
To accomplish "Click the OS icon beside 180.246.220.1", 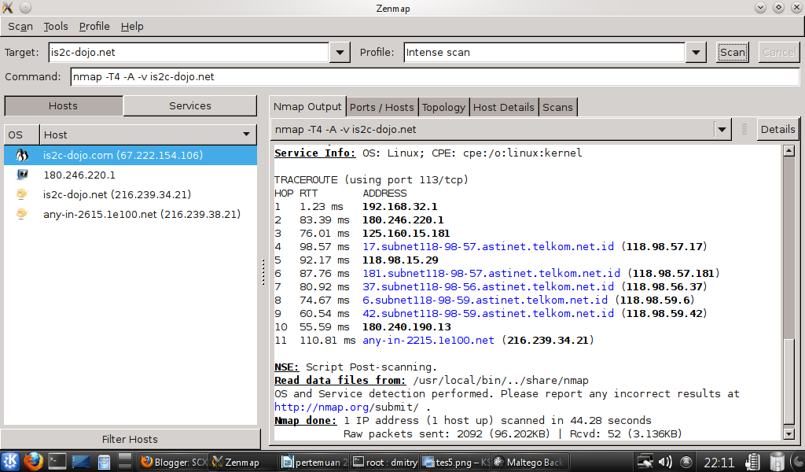I will (x=22, y=175).
